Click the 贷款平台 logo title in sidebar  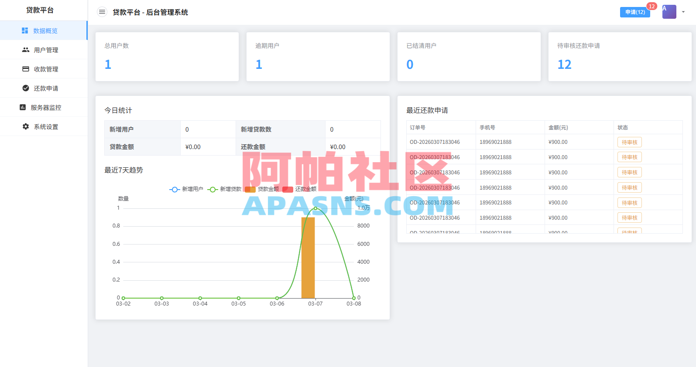click(x=40, y=10)
